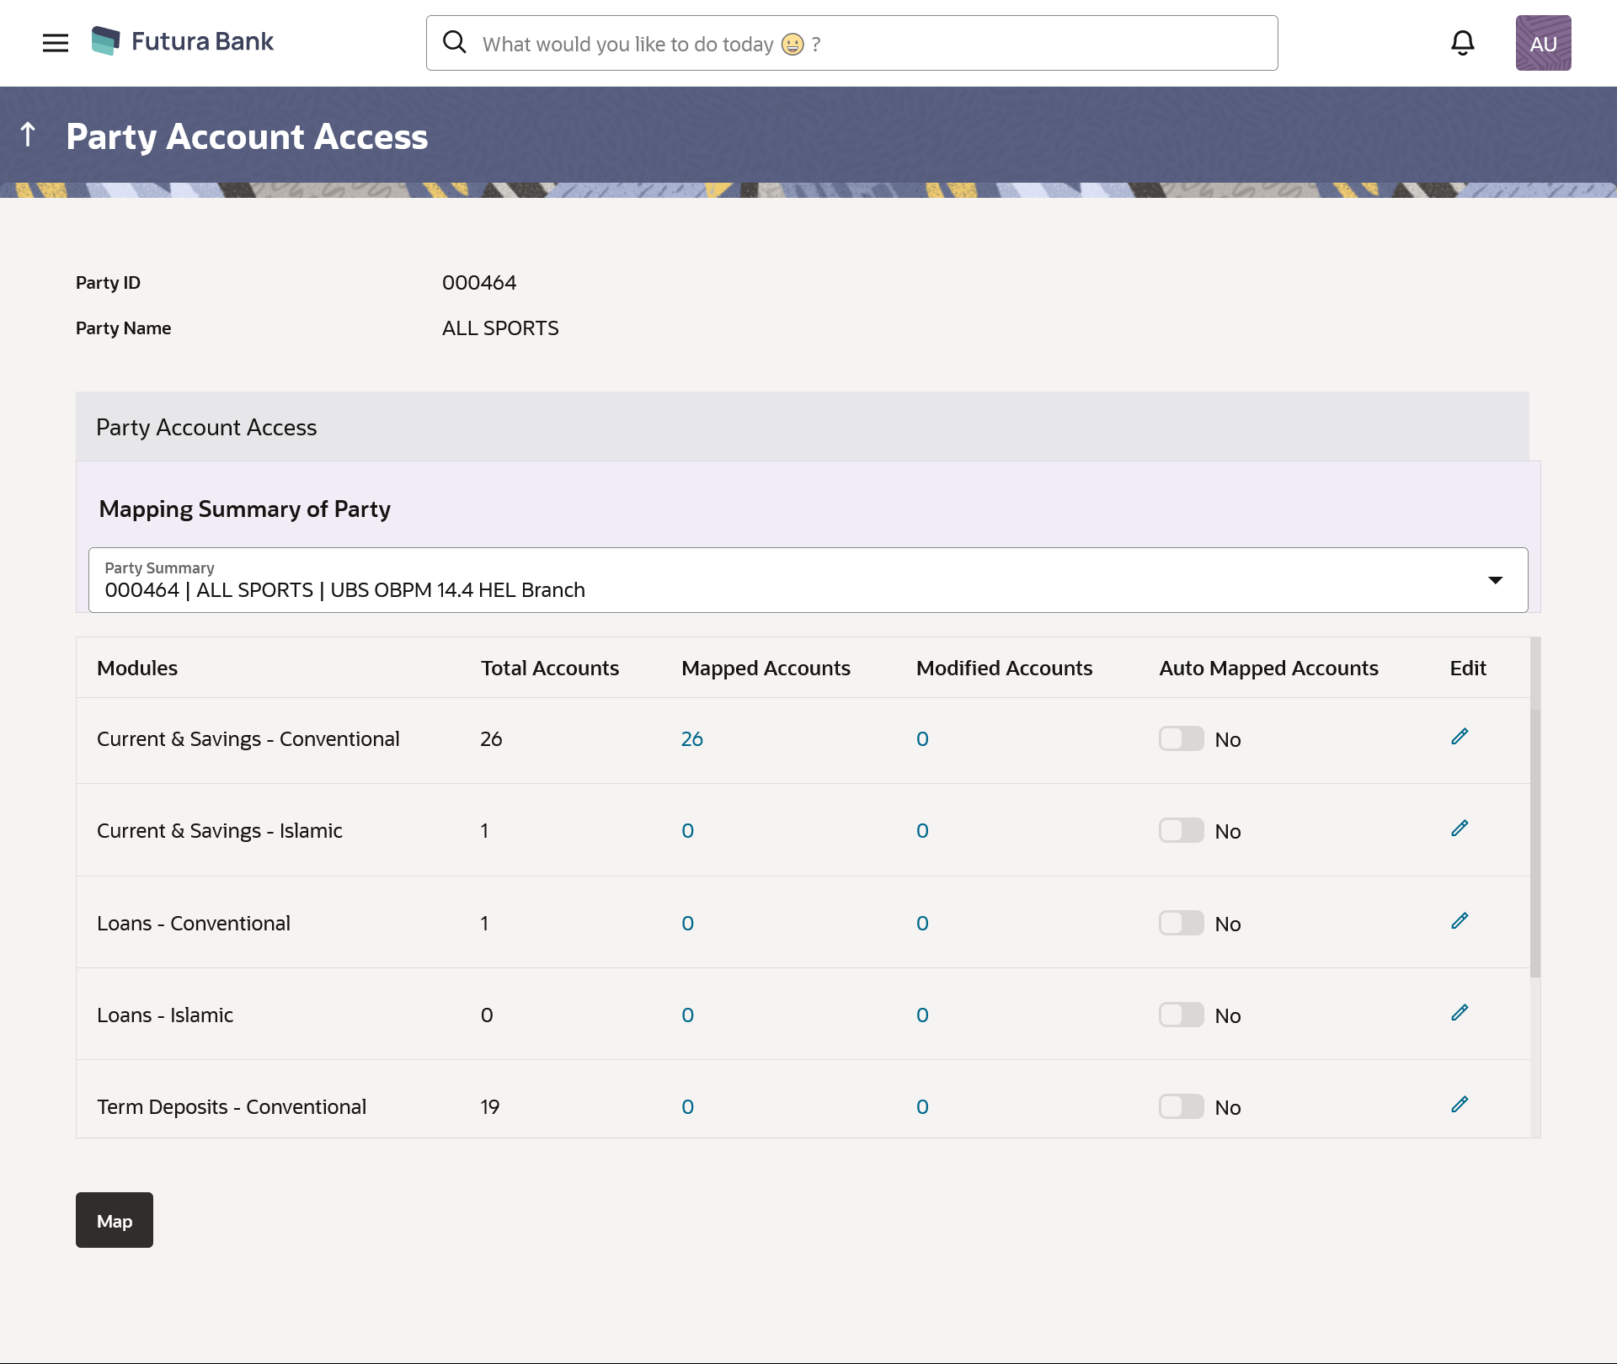The image size is (1617, 1364).
Task: Click the table's vertical scrollbar
Action: (1534, 842)
